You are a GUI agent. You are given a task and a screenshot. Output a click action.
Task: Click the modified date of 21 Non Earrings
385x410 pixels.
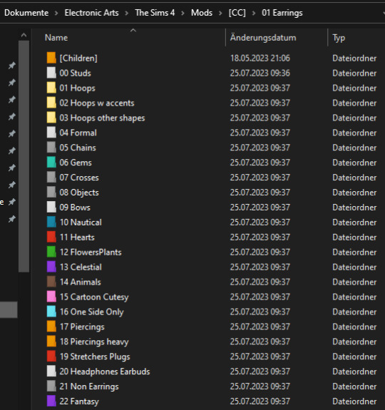[260, 386]
